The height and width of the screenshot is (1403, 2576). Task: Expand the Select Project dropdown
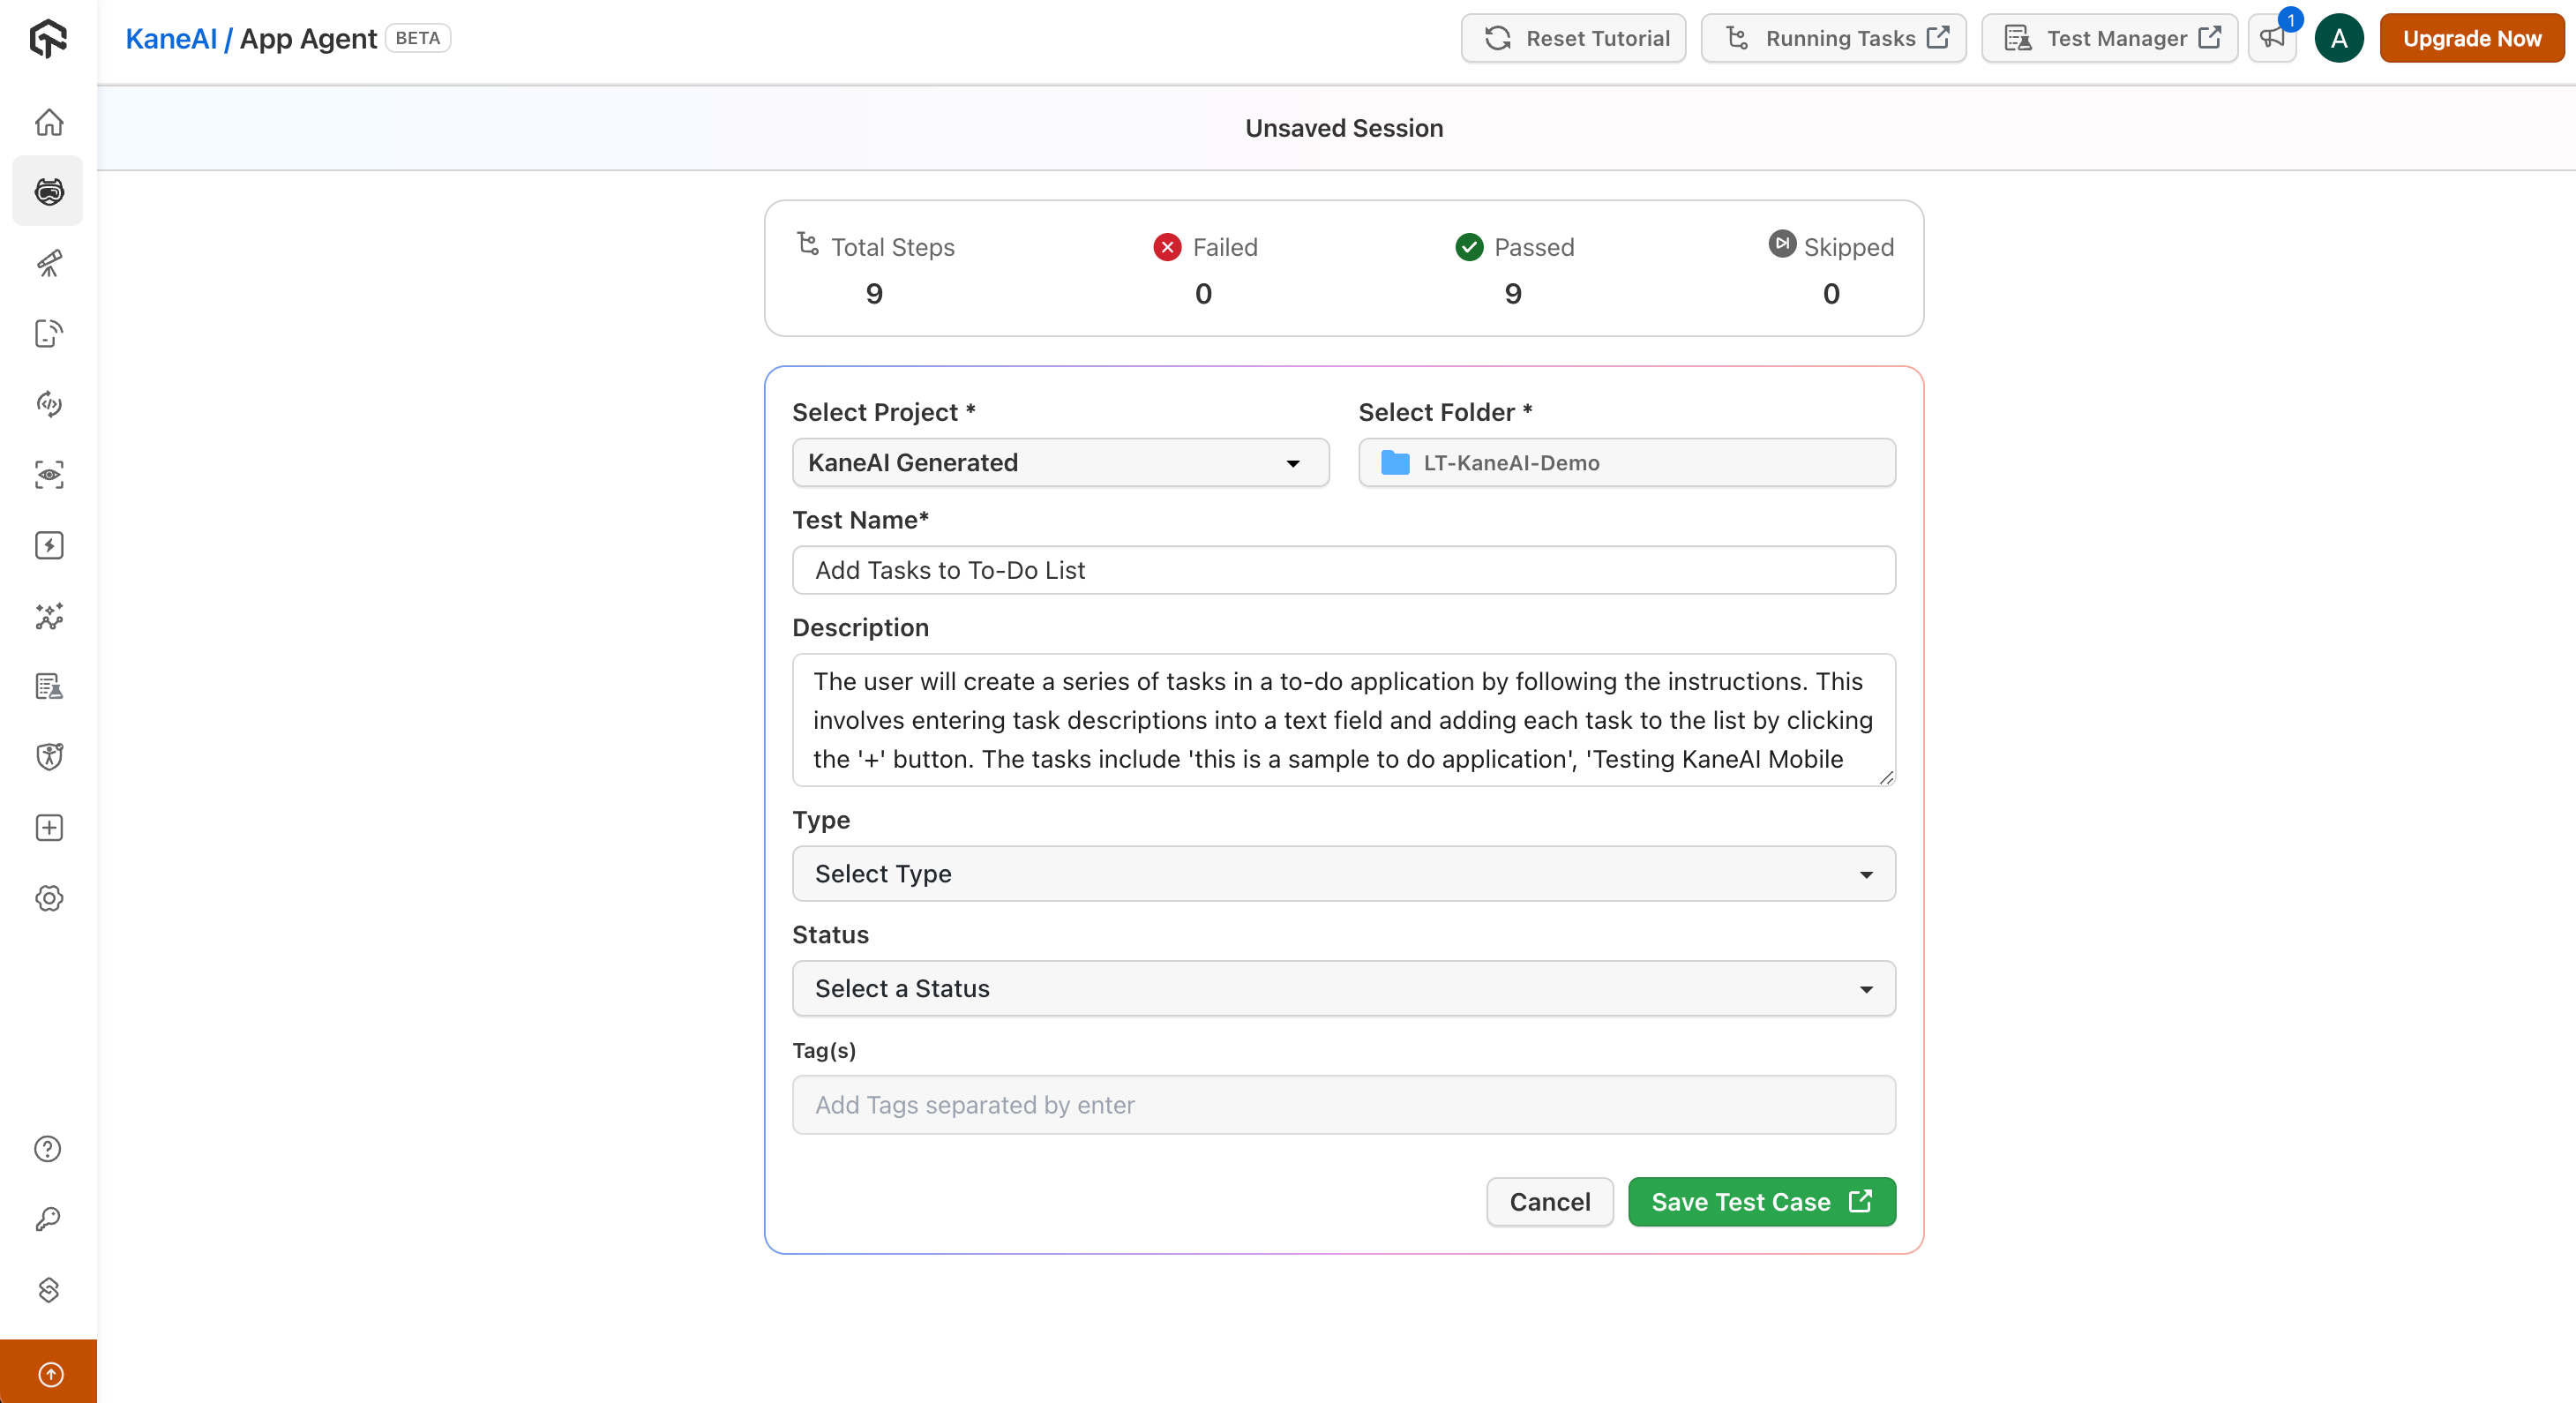(1060, 463)
